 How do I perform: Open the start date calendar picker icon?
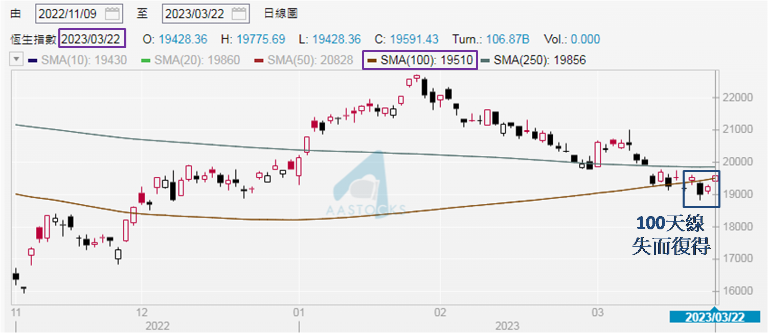click(x=112, y=14)
